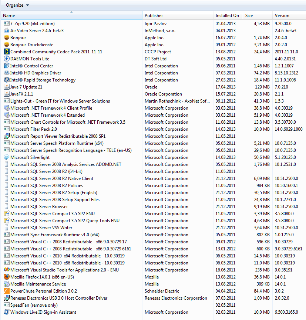306x320 pixels.
Task: Click publisher InMethod, s.r.o. cell
Action: (160, 31)
